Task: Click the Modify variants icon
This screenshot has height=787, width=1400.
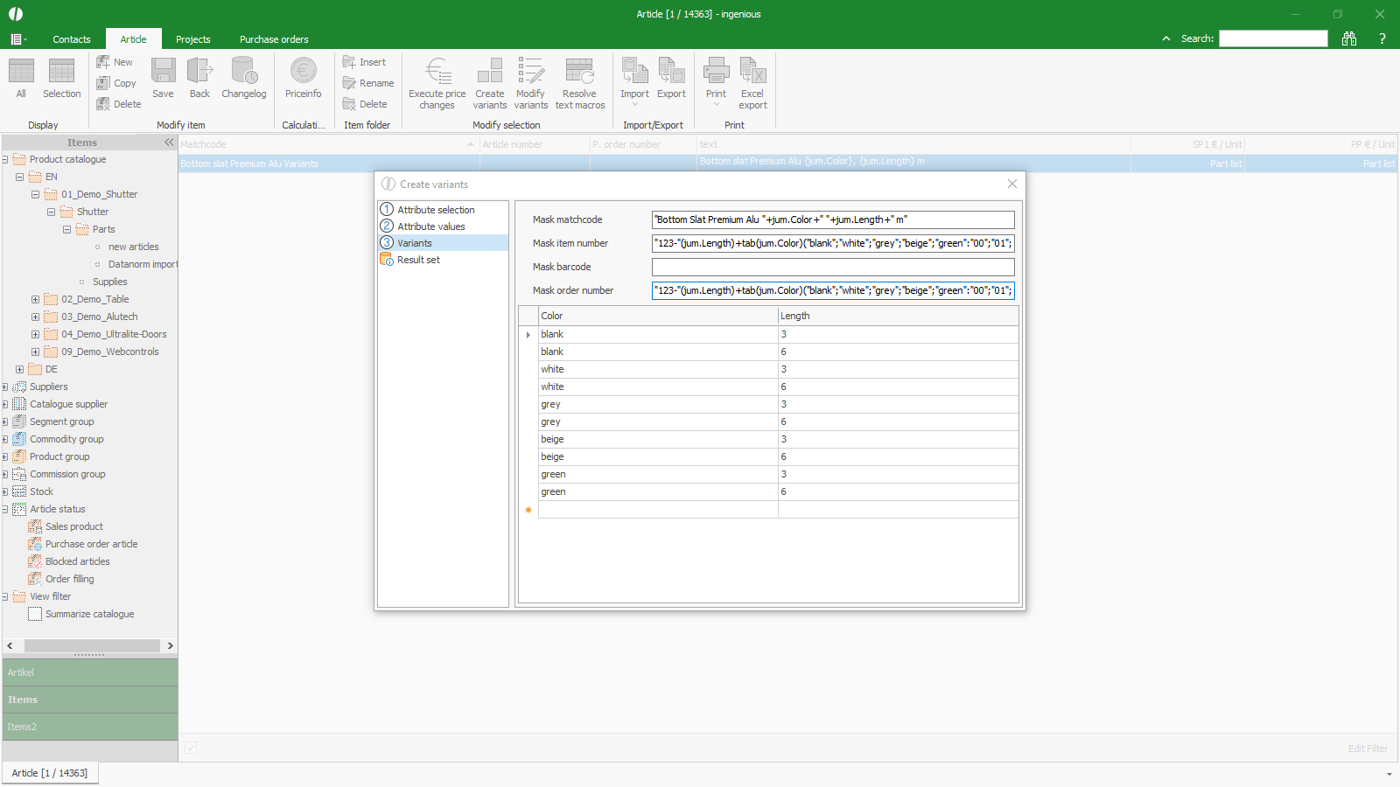Action: (530, 72)
